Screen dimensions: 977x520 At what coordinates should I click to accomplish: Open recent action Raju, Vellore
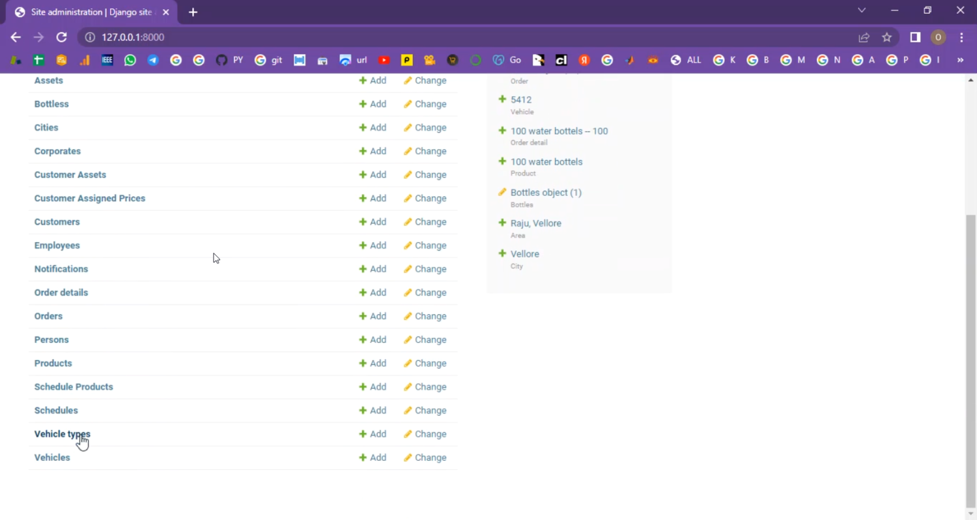[x=535, y=223]
